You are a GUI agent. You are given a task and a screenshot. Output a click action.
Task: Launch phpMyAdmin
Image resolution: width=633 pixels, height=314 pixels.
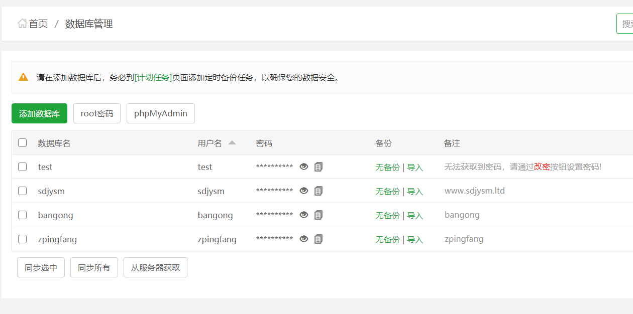[161, 113]
